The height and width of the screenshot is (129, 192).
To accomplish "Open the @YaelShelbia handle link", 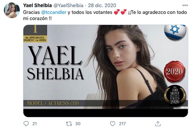I will point(69,6).
